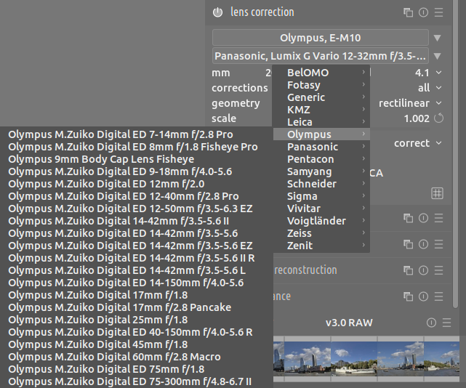Click multiple instances icon in reconstruction module row
The width and height of the screenshot is (466, 388).
(x=408, y=270)
